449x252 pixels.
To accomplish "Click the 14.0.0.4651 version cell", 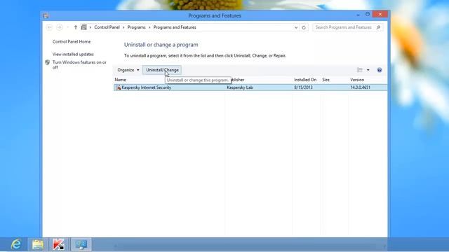I will [360, 87].
